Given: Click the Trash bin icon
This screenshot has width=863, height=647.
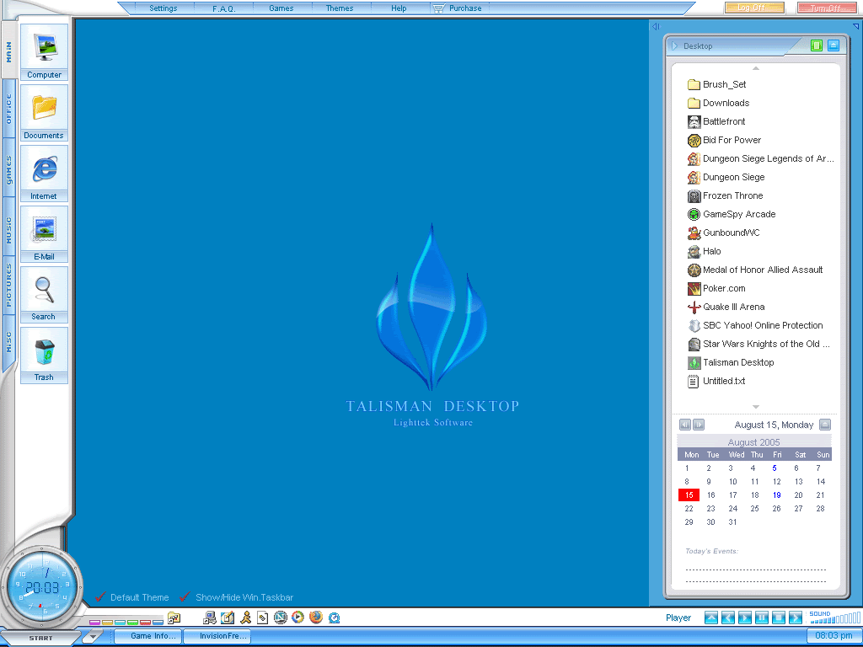Looking at the screenshot, I should [x=44, y=350].
